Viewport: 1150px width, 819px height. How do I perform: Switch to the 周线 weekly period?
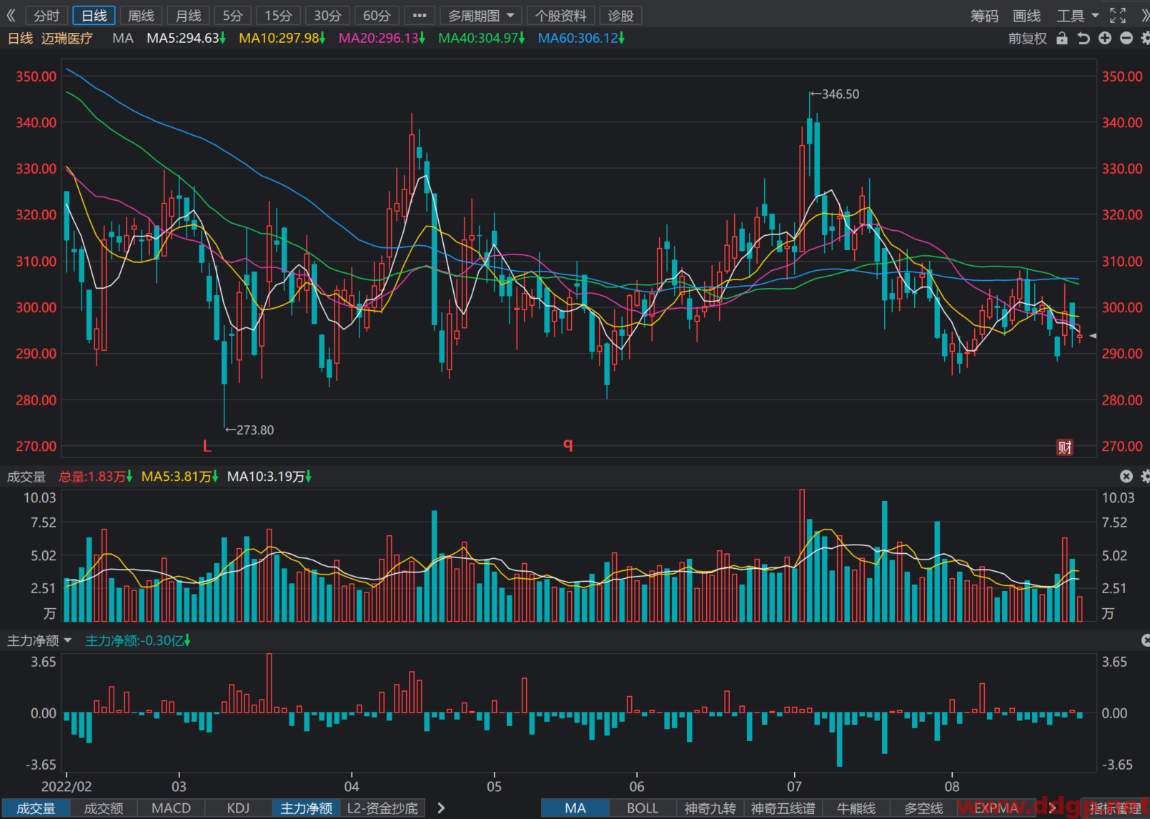(x=141, y=16)
